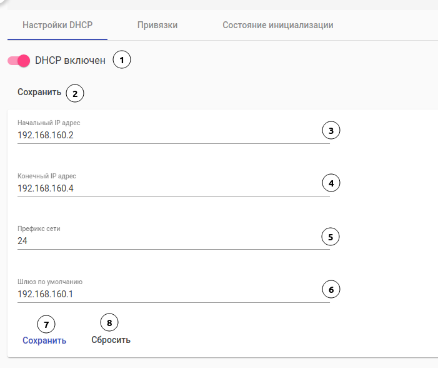The image size is (438, 368).
Task: Go to Состояние инициализации tab
Action: click(x=277, y=26)
